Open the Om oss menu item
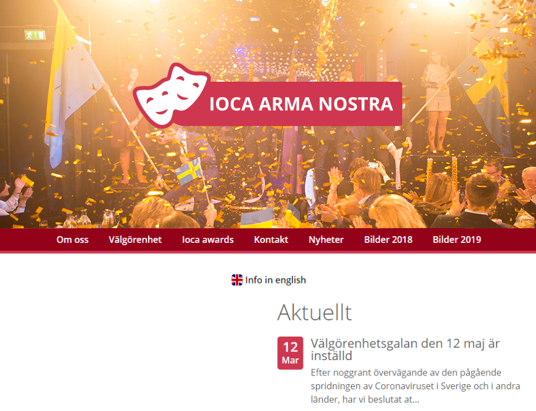 point(73,240)
